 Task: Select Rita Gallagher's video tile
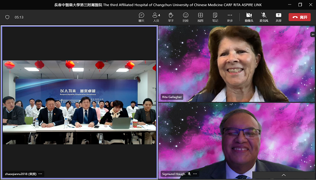237,63
